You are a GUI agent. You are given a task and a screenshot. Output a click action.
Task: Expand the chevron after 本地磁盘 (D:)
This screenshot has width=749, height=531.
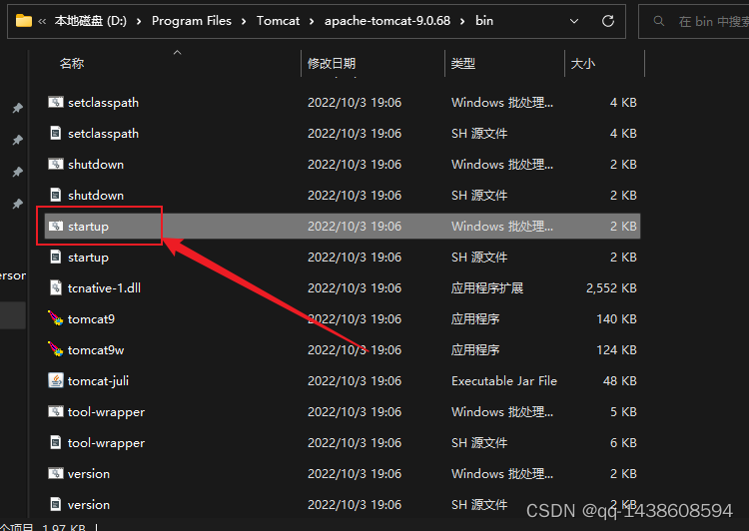[139, 22]
